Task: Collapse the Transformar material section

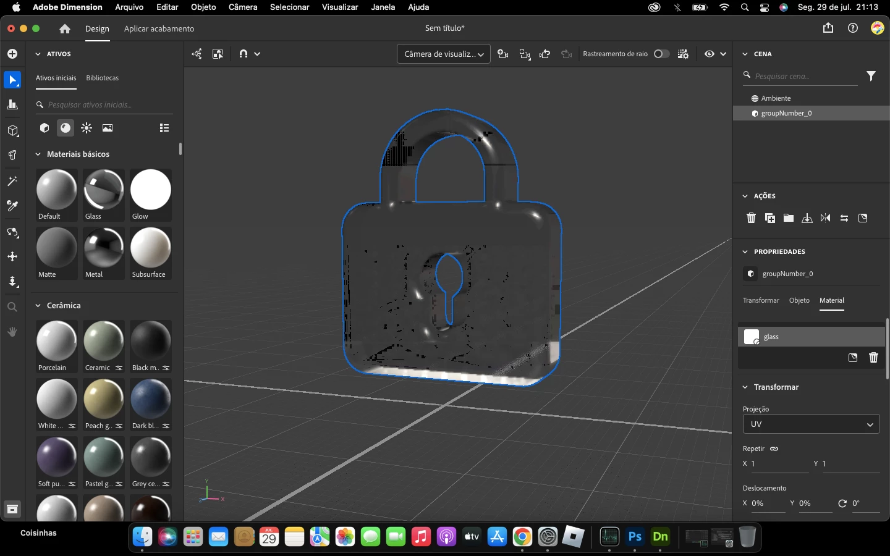Action: (x=745, y=387)
